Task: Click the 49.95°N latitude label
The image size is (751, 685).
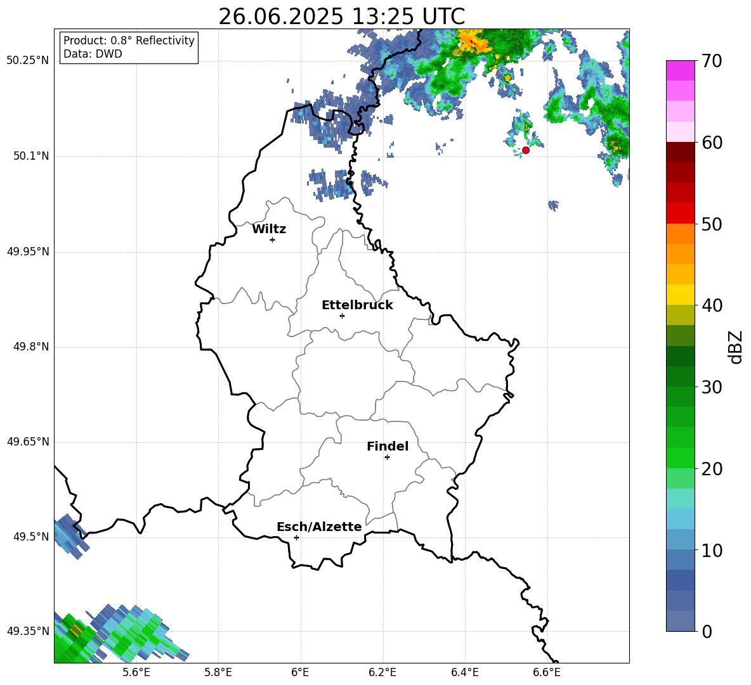Action: [28, 252]
